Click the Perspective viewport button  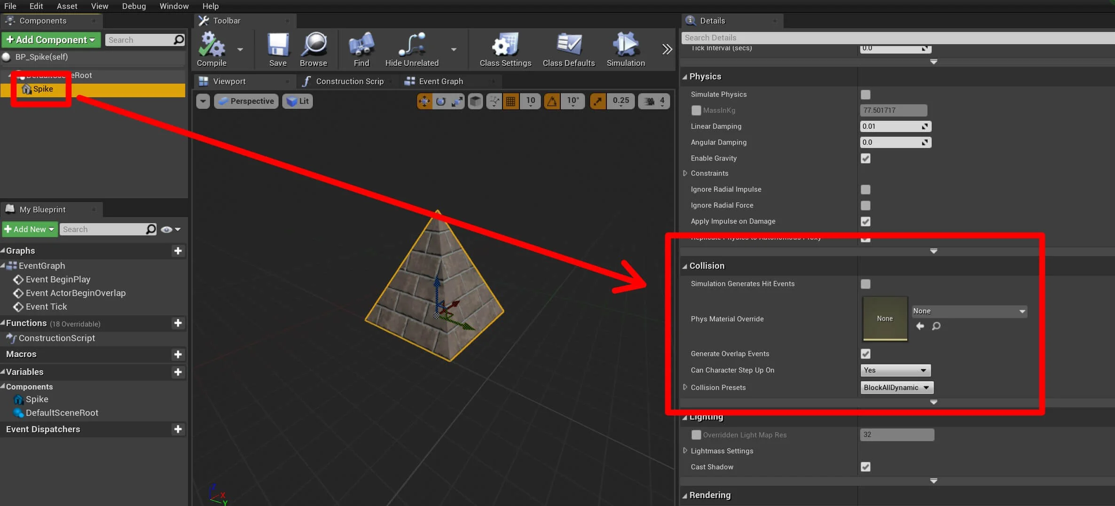click(246, 101)
